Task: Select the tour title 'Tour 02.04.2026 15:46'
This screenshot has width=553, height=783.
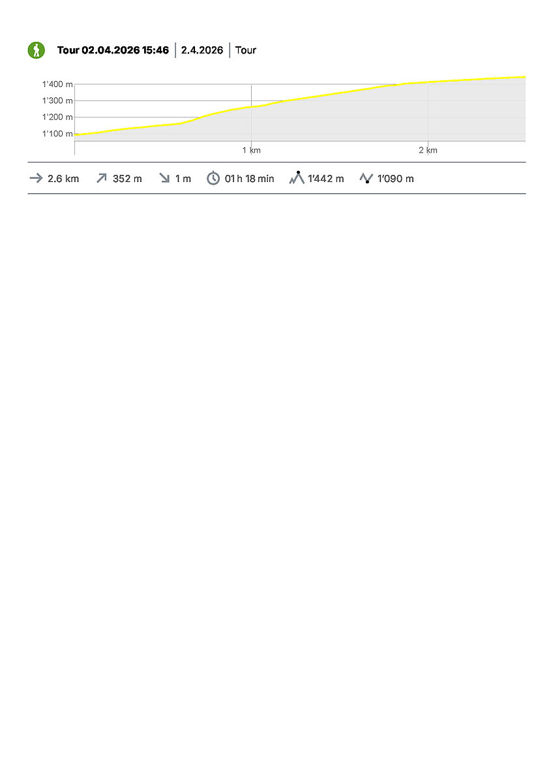Action: point(113,50)
